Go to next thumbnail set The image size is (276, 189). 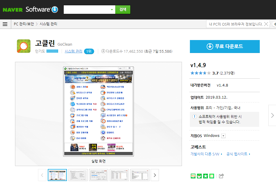pos(155,175)
